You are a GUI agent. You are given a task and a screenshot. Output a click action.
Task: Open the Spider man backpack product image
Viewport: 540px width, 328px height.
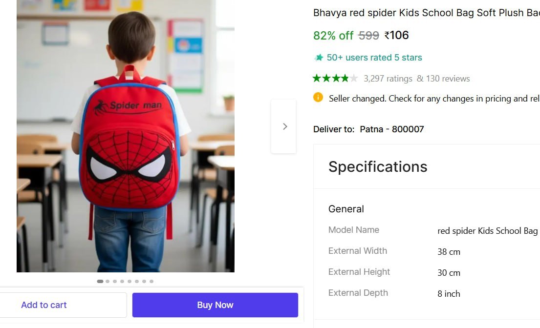click(126, 137)
